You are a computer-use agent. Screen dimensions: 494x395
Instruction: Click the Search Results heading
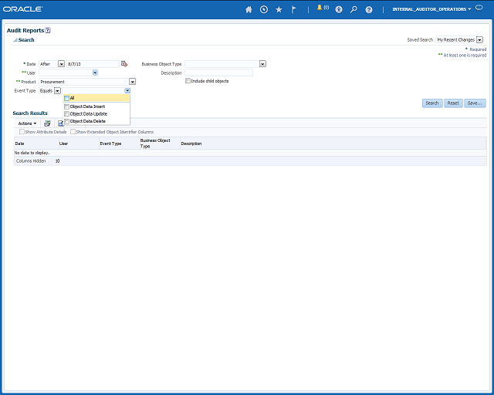(x=30, y=113)
